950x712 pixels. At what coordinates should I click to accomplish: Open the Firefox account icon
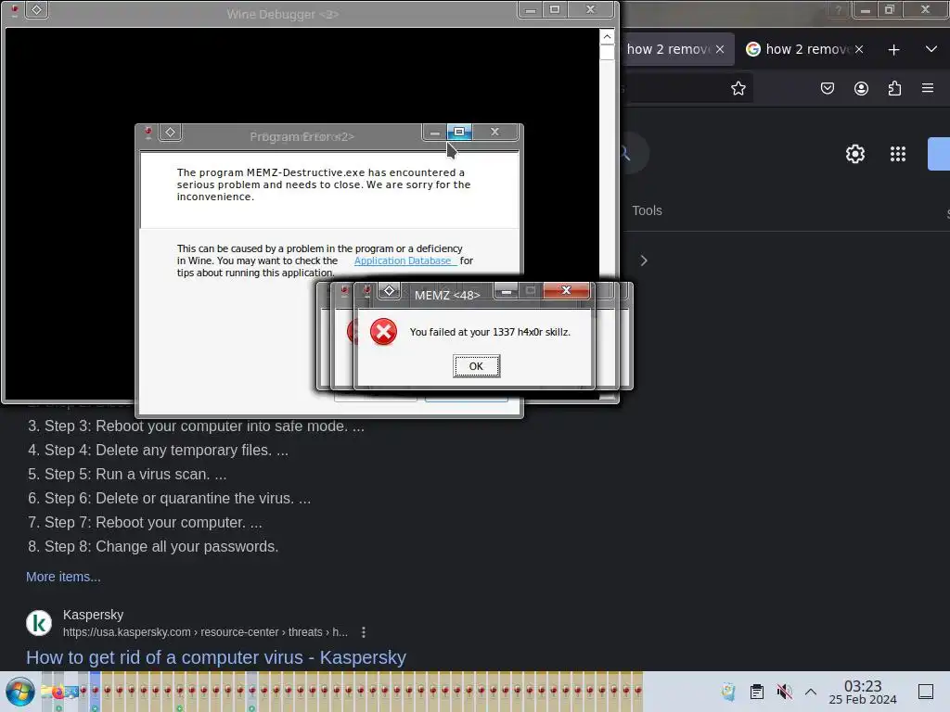(x=861, y=88)
